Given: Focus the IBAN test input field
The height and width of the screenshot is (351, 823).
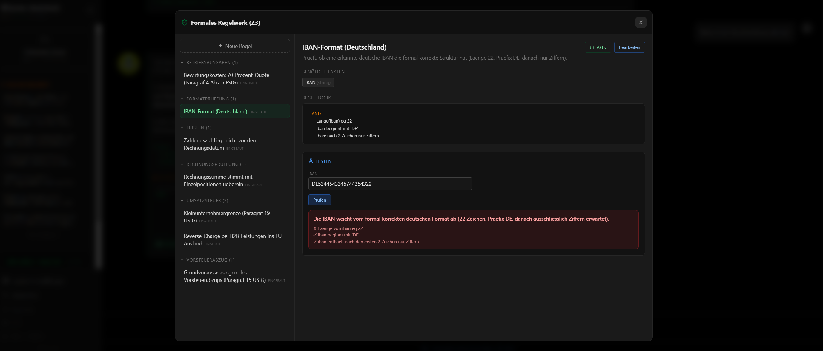Looking at the screenshot, I should (390, 184).
